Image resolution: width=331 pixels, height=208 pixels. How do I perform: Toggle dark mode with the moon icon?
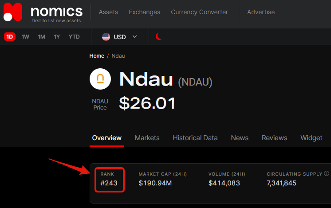[x=159, y=36]
